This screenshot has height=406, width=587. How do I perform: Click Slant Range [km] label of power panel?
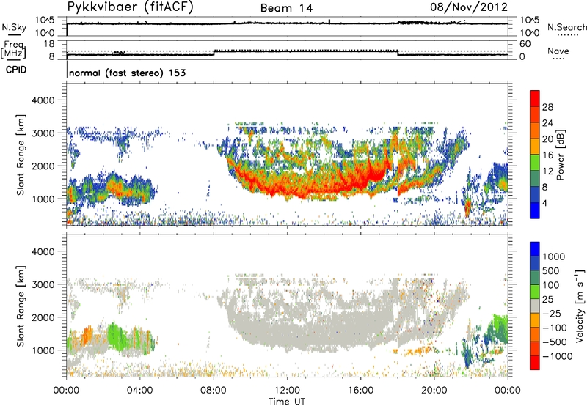point(21,155)
